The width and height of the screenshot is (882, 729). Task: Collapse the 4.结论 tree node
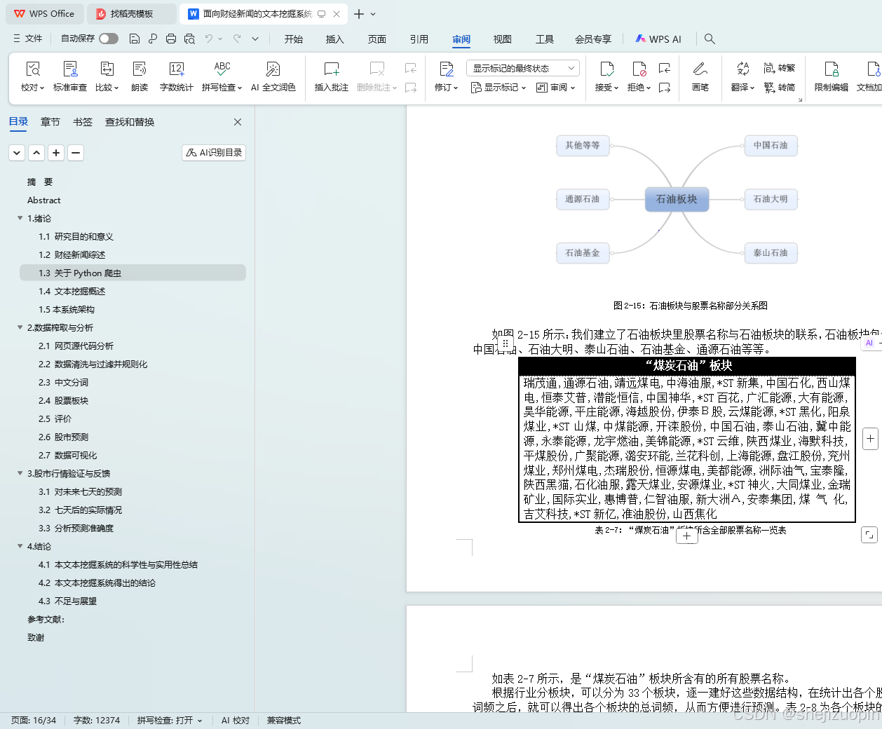tap(20, 546)
